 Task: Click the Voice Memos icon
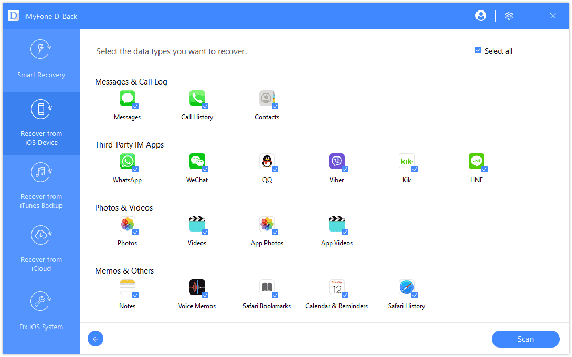(197, 287)
